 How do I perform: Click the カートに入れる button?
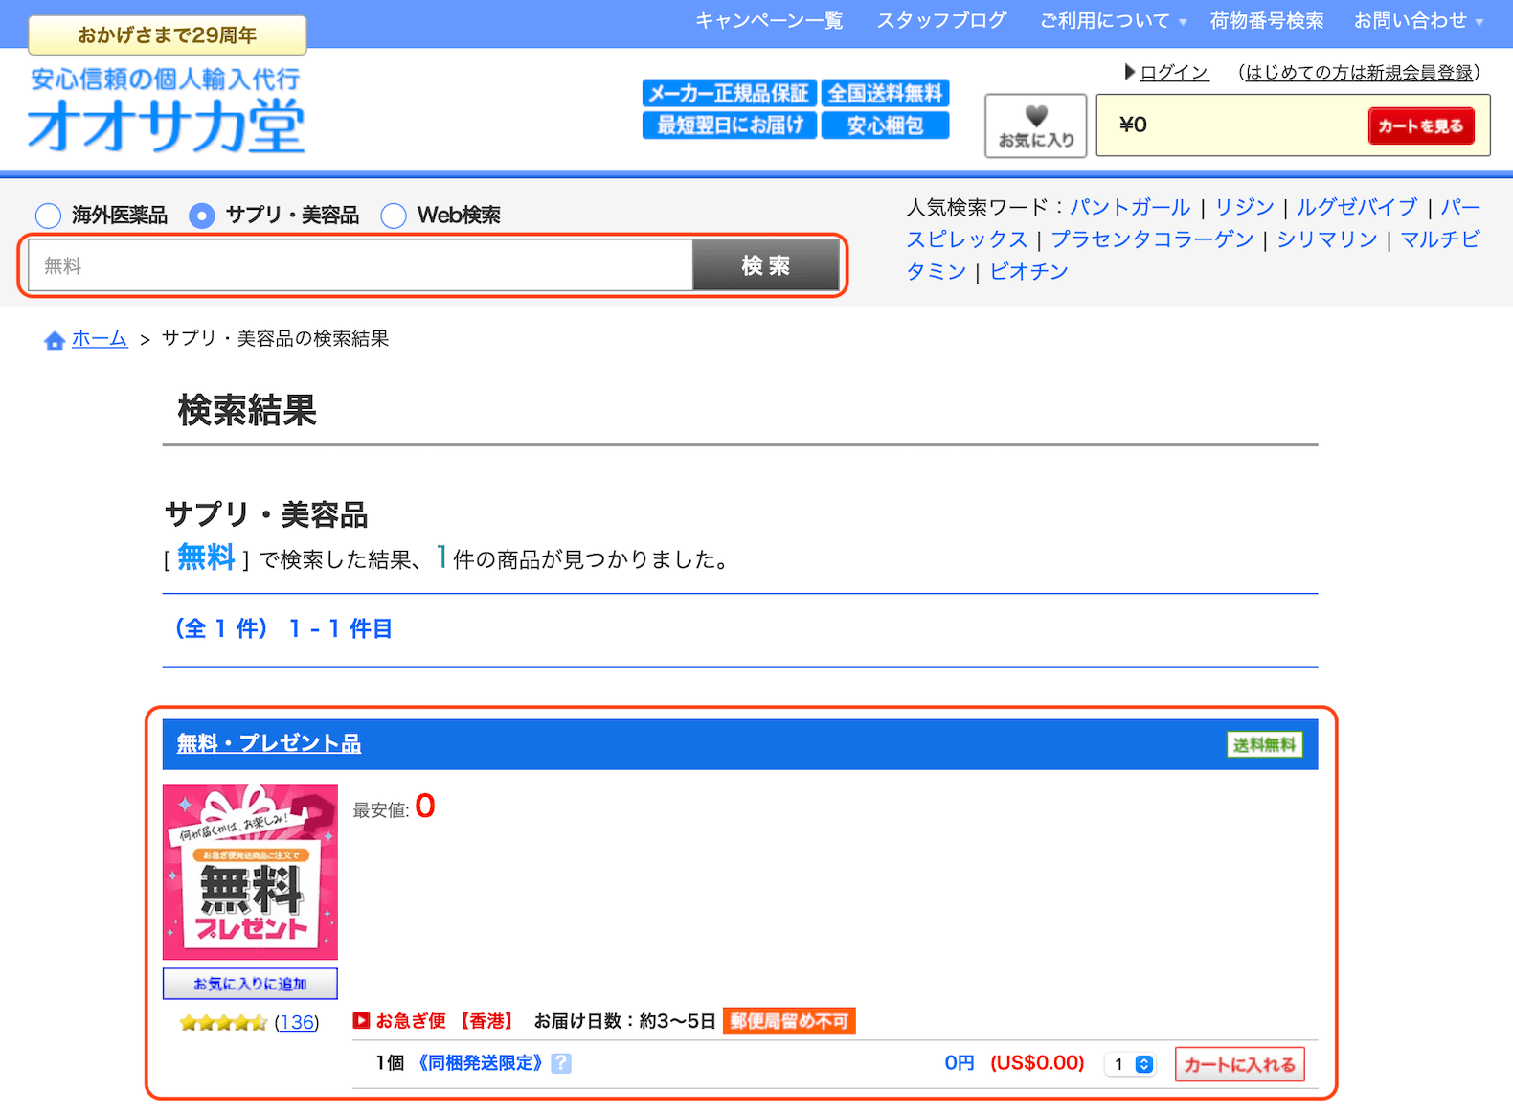pos(1239,1064)
